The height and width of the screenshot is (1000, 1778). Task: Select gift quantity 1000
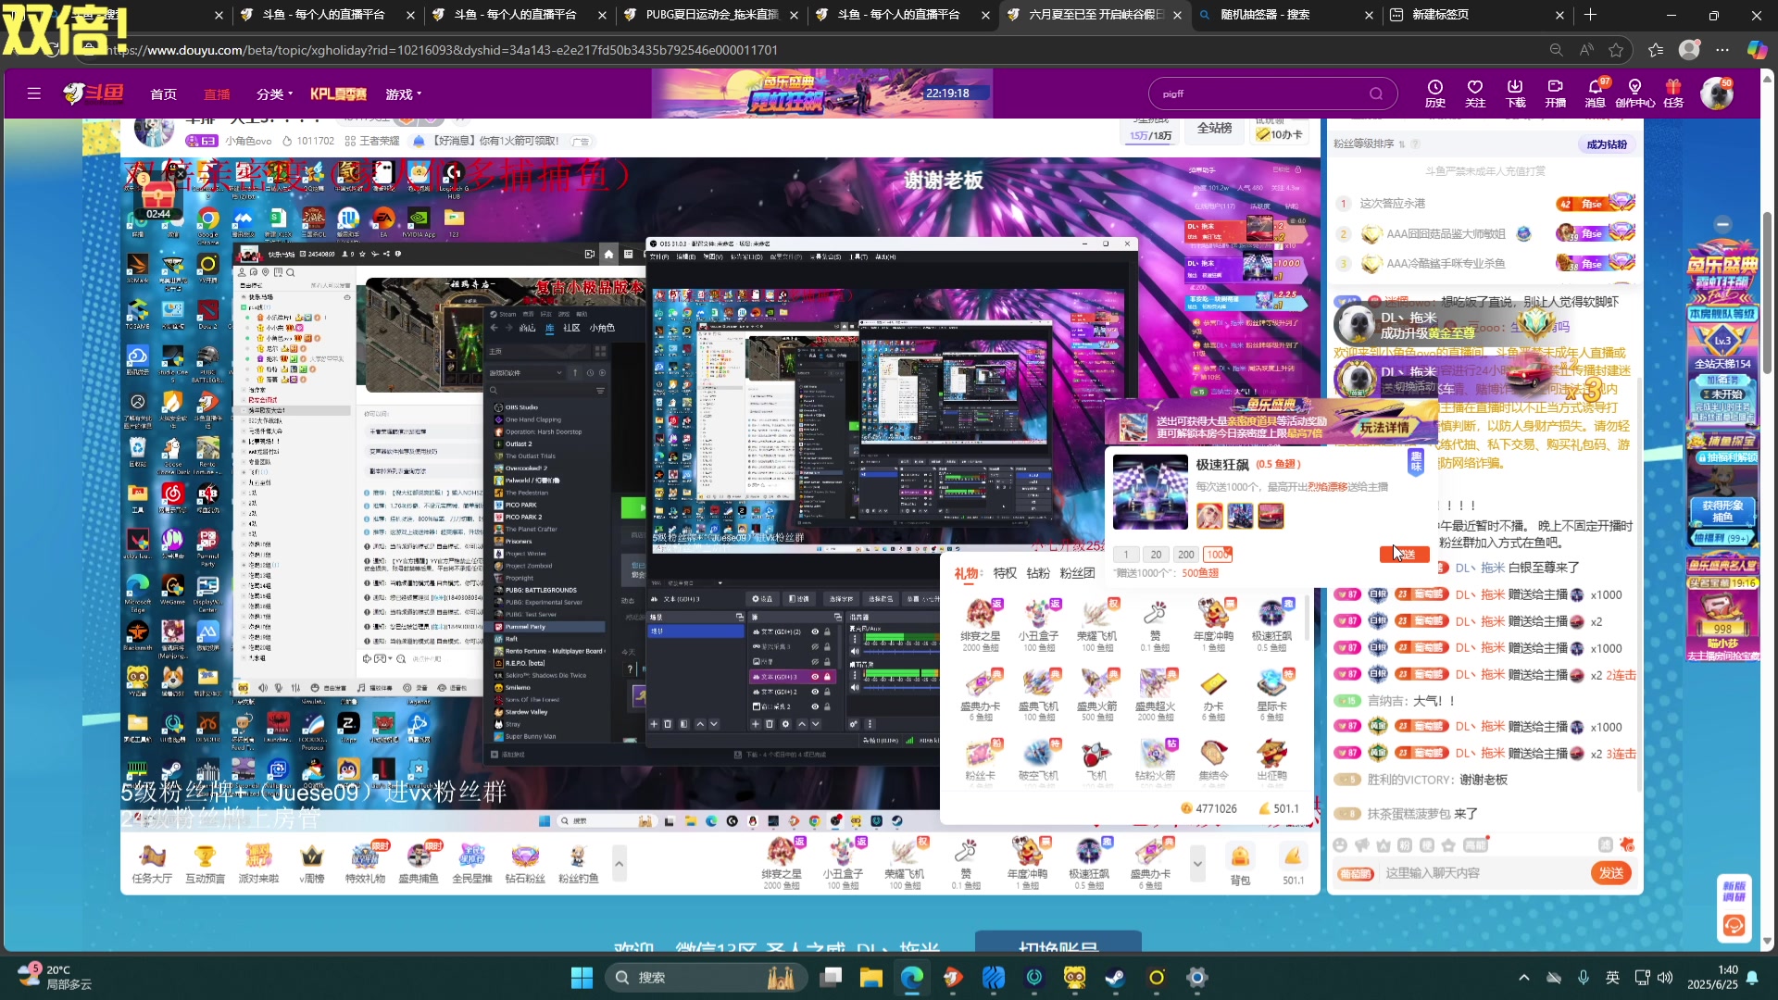tap(1217, 555)
